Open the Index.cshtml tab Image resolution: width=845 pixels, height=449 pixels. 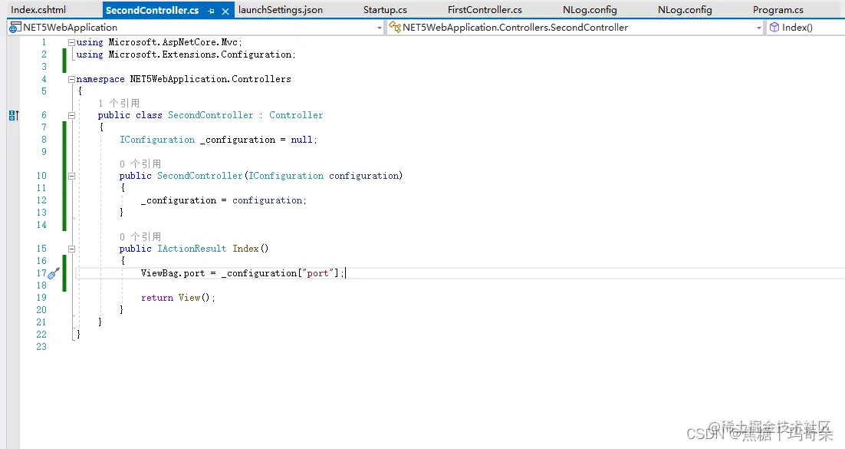click(38, 10)
